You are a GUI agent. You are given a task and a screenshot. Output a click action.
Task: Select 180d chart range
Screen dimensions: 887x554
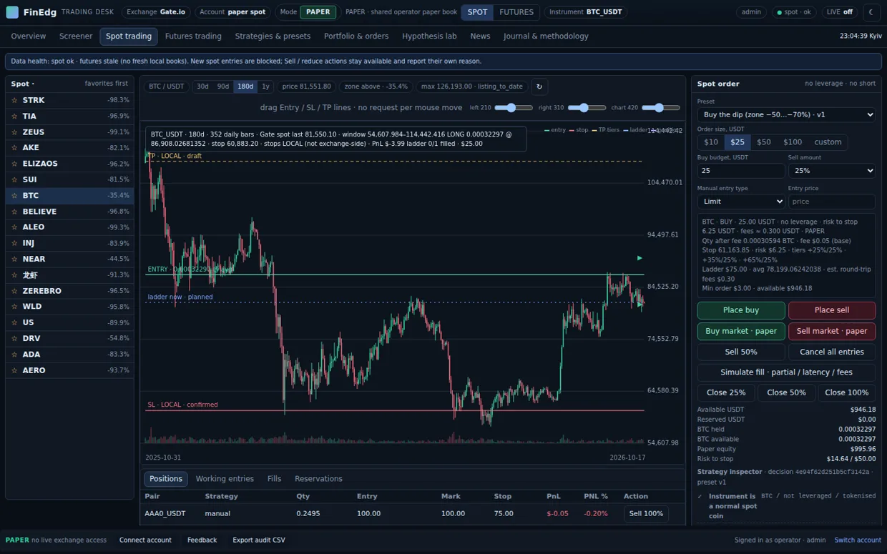245,86
